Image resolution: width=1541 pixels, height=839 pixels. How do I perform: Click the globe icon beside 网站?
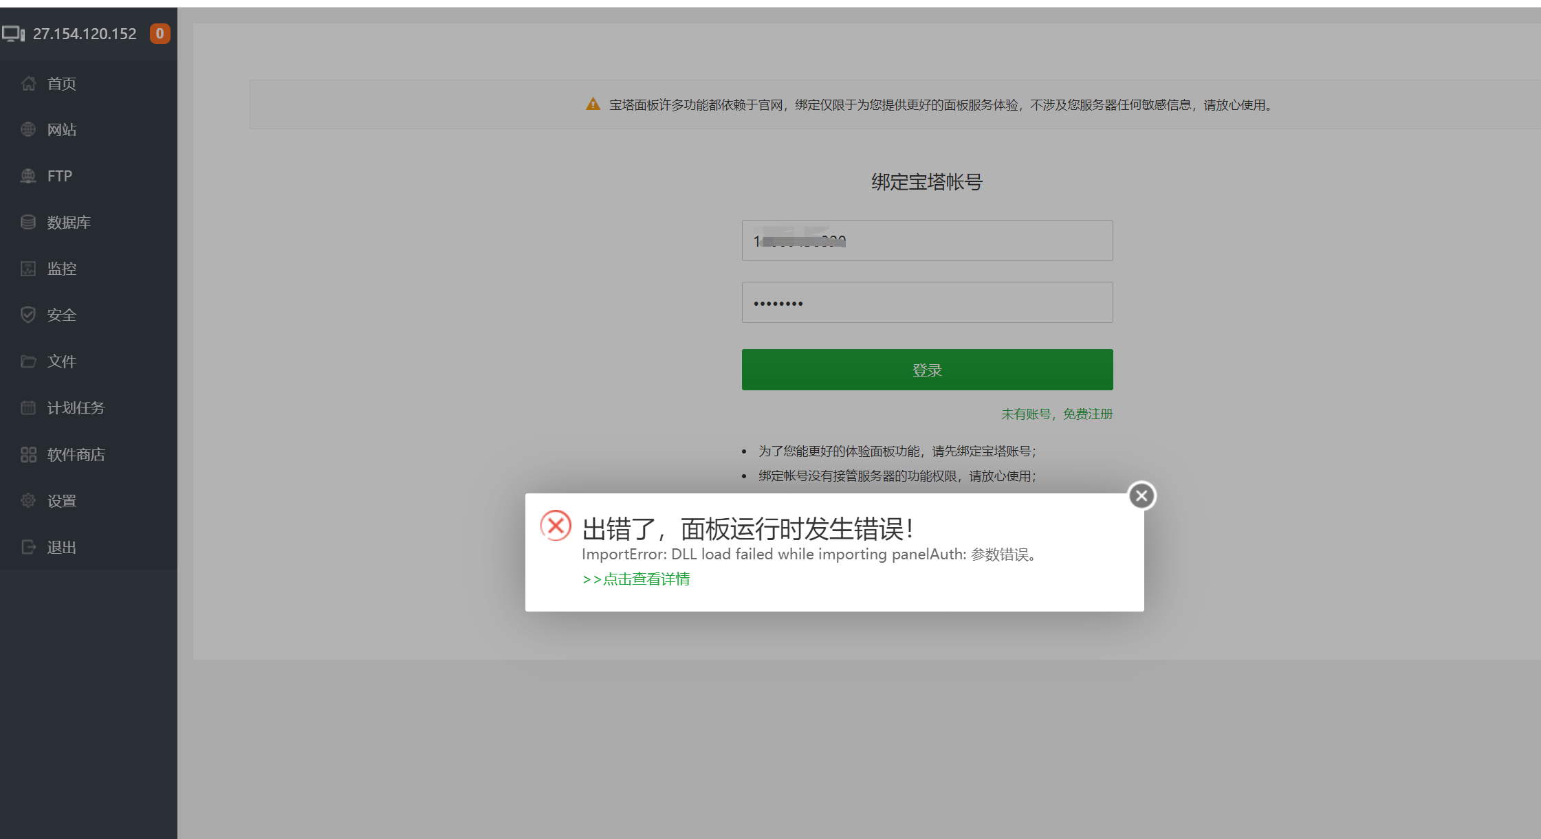[28, 129]
